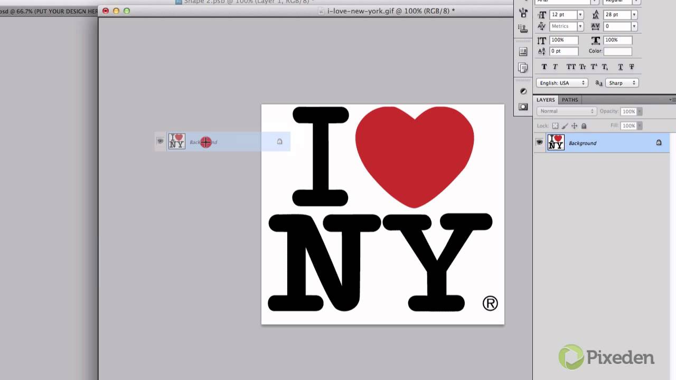This screenshot has width=676, height=380.
Task: Toggle Faux Bold text style
Action: click(544, 67)
